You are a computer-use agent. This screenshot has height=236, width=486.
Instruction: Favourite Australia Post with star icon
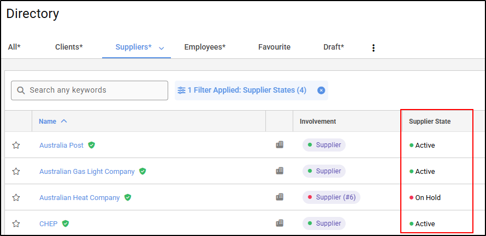tap(16, 145)
